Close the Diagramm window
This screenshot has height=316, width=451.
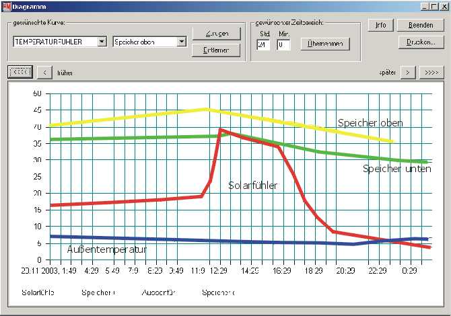pos(444,6)
